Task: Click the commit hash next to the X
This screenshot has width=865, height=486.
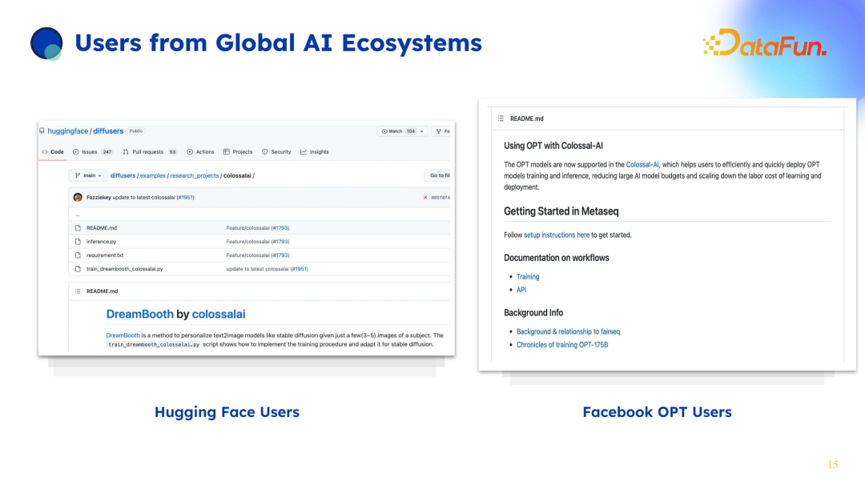Action: point(441,198)
